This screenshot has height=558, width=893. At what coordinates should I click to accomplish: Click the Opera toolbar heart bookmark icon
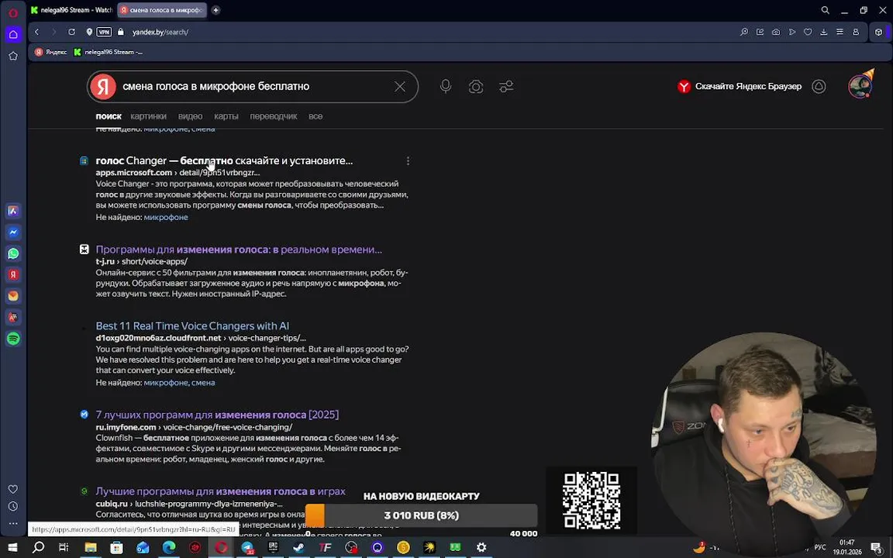(808, 33)
